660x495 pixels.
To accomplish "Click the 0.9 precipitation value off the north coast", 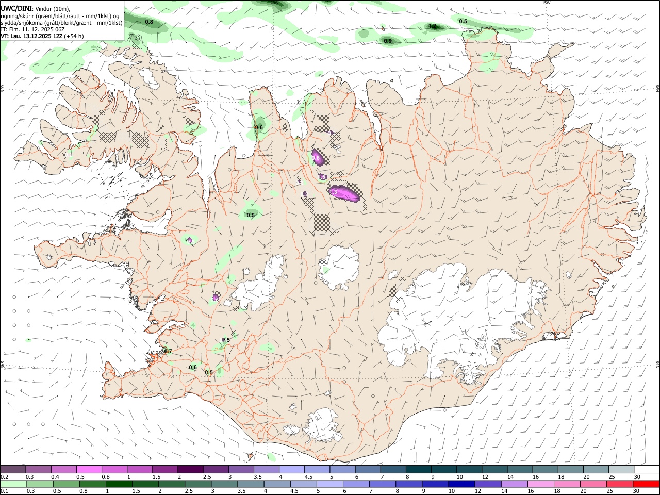I will 388,41.
